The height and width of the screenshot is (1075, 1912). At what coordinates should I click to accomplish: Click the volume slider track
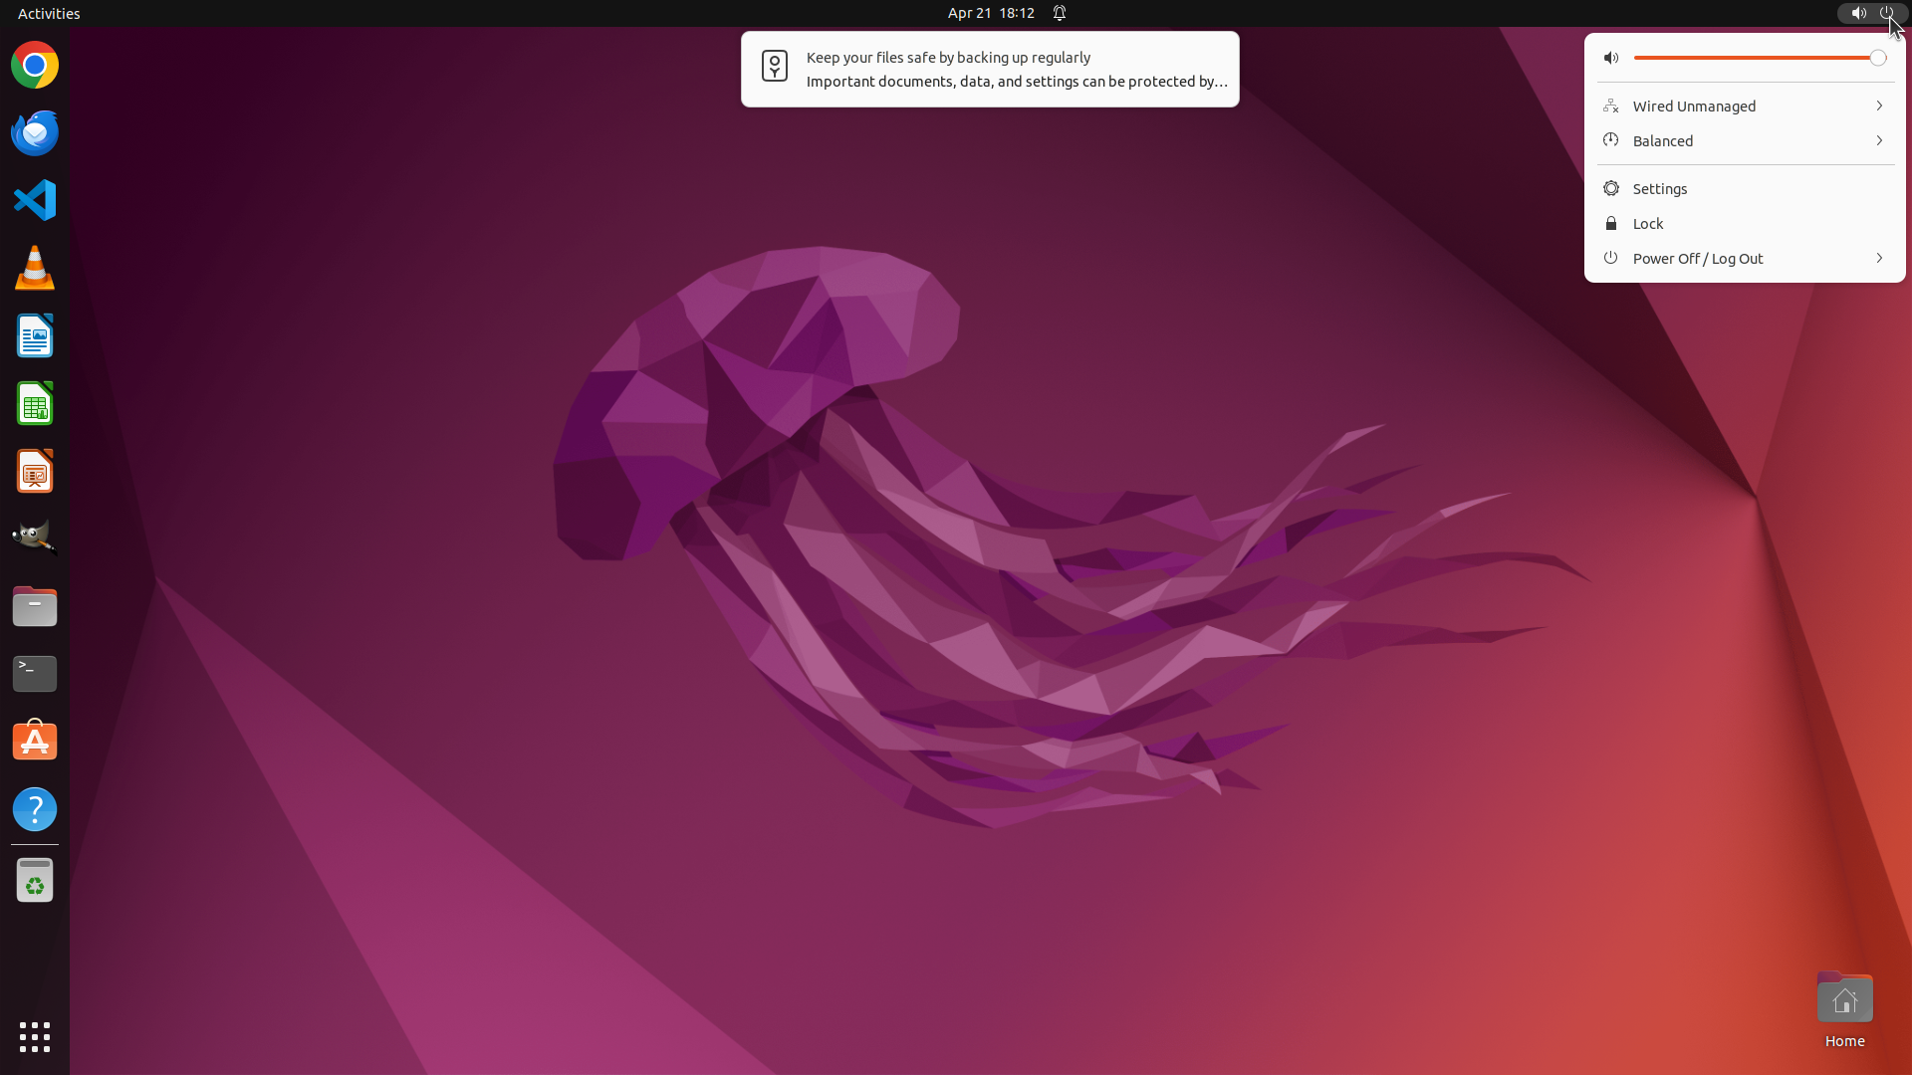[1753, 58]
